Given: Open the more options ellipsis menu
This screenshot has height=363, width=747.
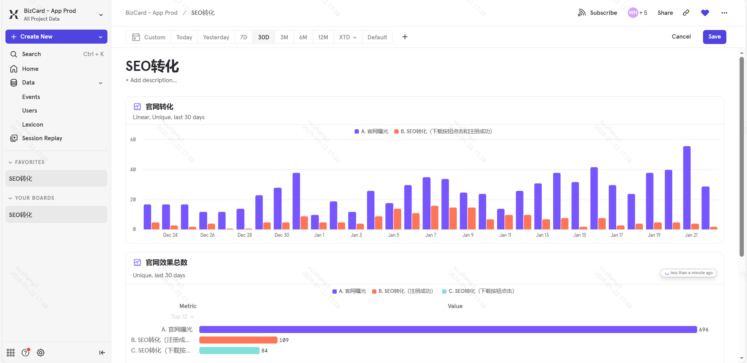Looking at the screenshot, I should click(724, 13).
